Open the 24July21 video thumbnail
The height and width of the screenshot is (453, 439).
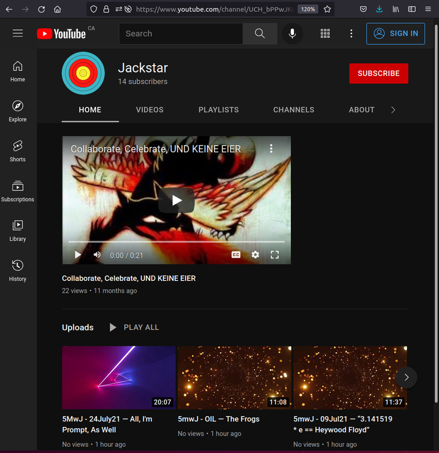click(x=119, y=377)
